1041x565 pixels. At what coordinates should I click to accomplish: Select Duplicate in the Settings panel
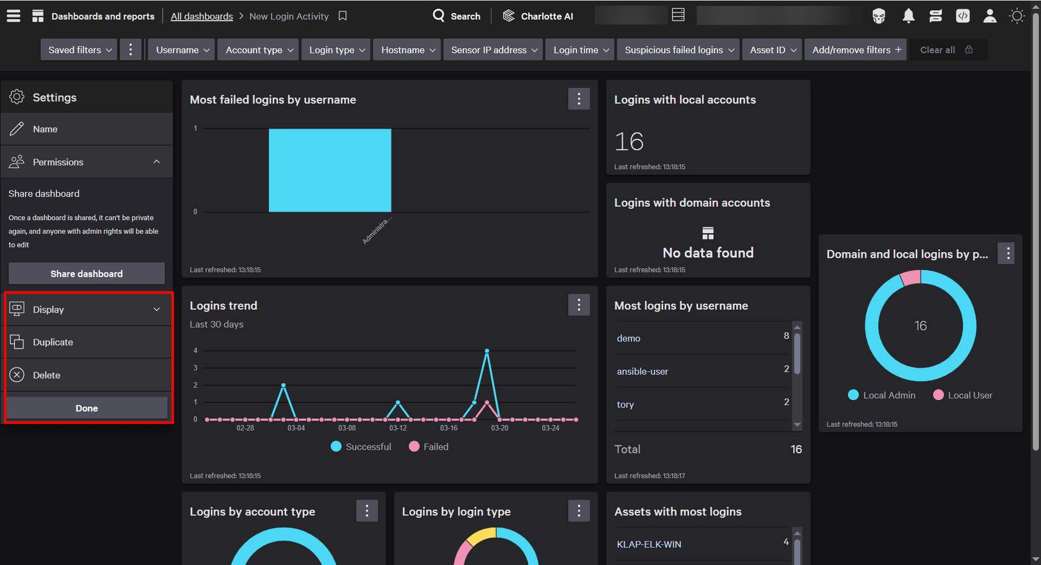point(53,342)
